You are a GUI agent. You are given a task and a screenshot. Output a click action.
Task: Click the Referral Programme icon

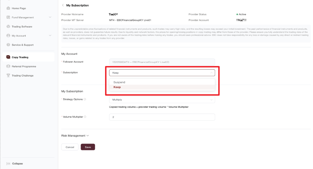click(8, 66)
